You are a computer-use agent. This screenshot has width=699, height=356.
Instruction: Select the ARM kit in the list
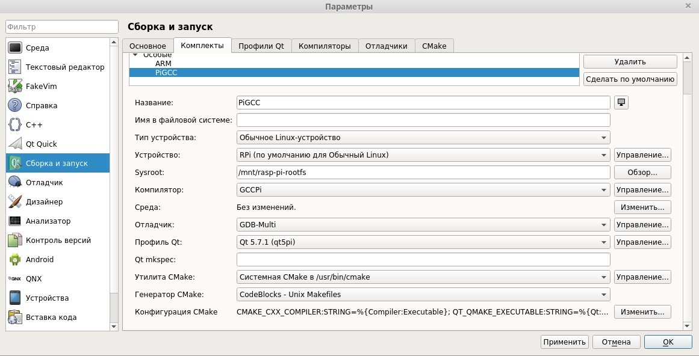163,64
